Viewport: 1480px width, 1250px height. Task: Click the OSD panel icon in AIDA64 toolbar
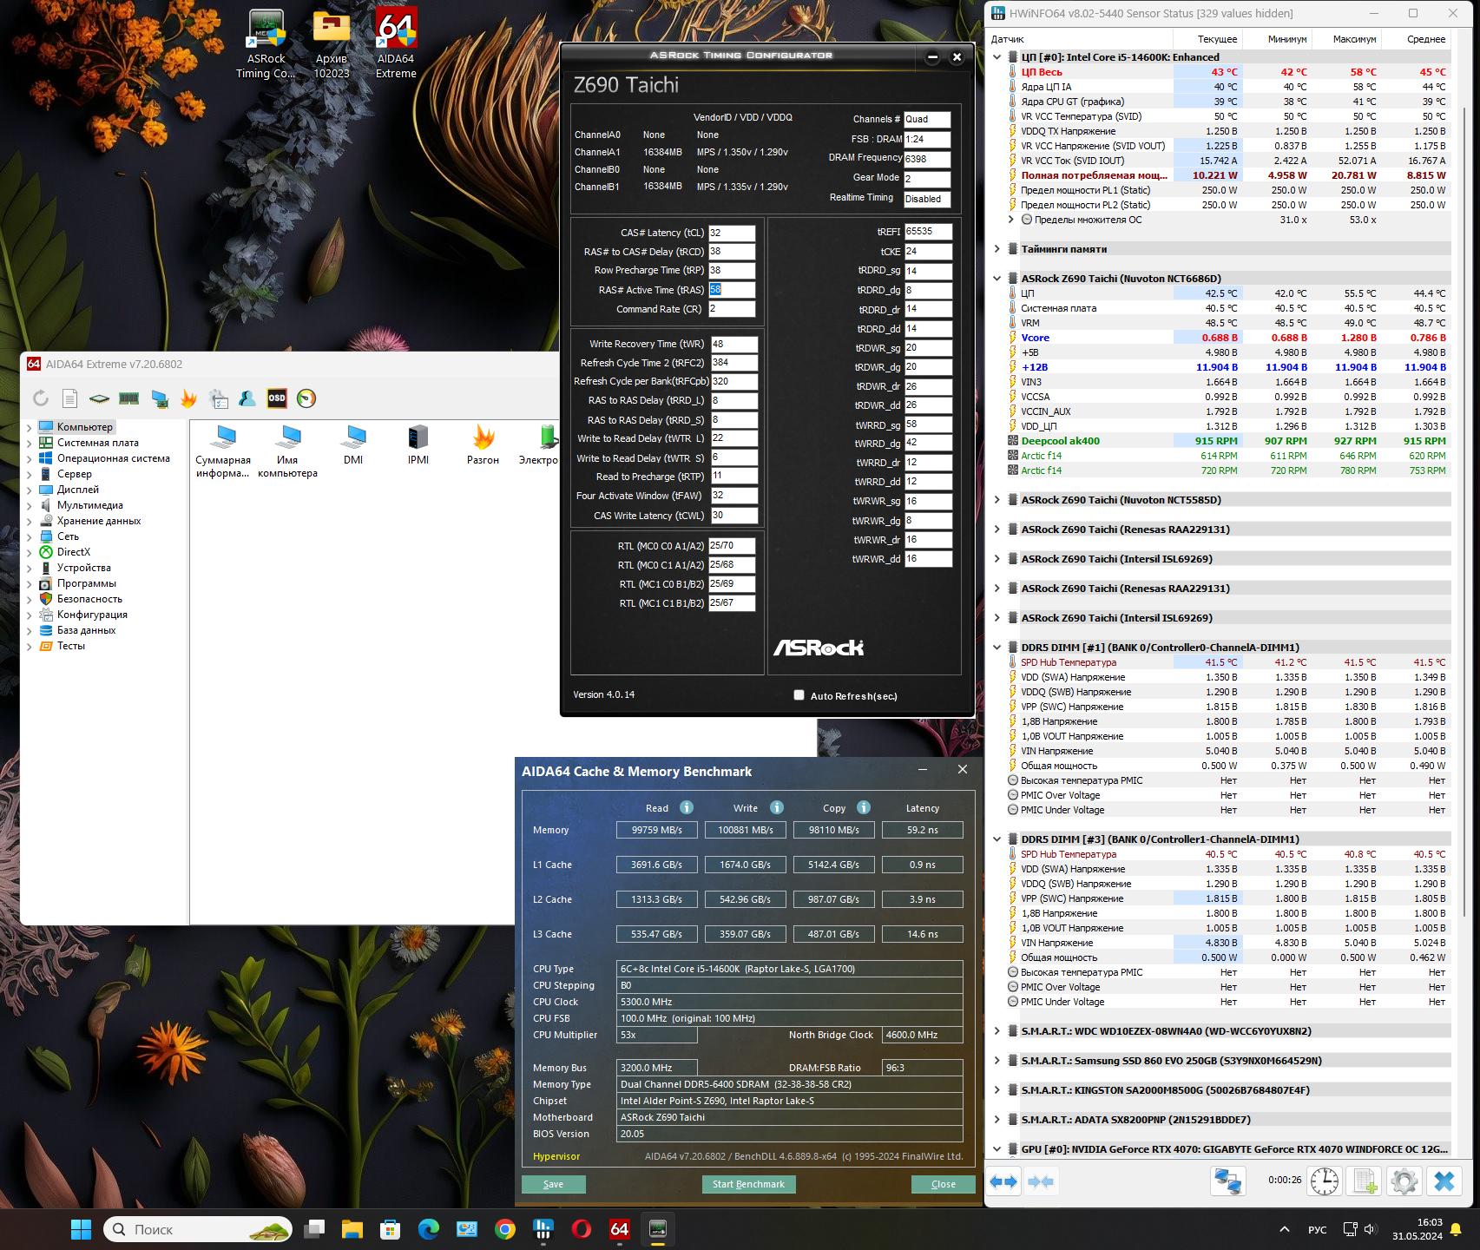pyautogui.click(x=277, y=398)
